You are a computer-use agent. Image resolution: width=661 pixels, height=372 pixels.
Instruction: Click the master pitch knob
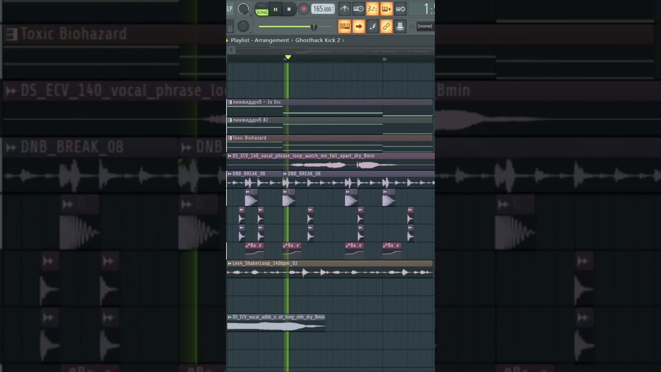point(243,26)
